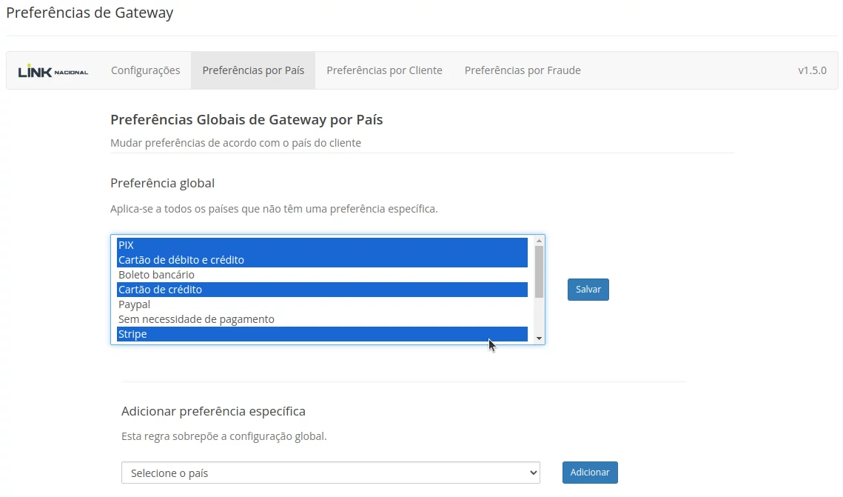Click the Link Nacional logo
Screen dimensions: 843x497
(x=53, y=71)
